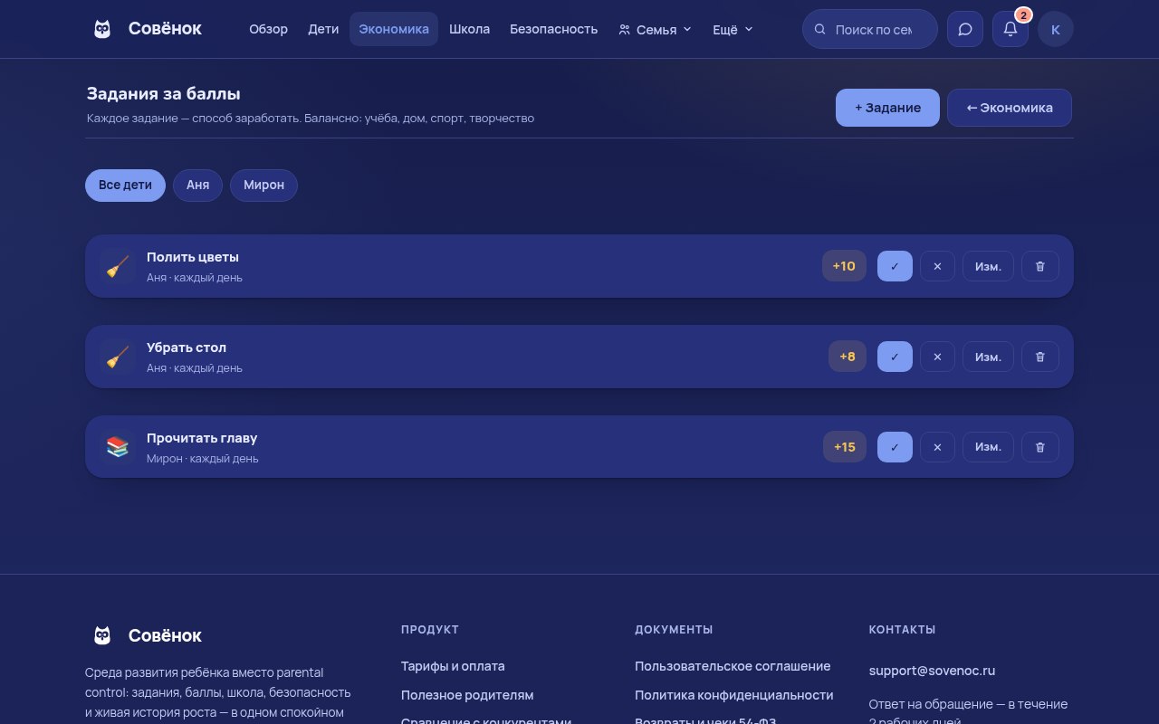
Task: Click the broom icon of Полить цветы
Action: pyautogui.click(x=118, y=266)
